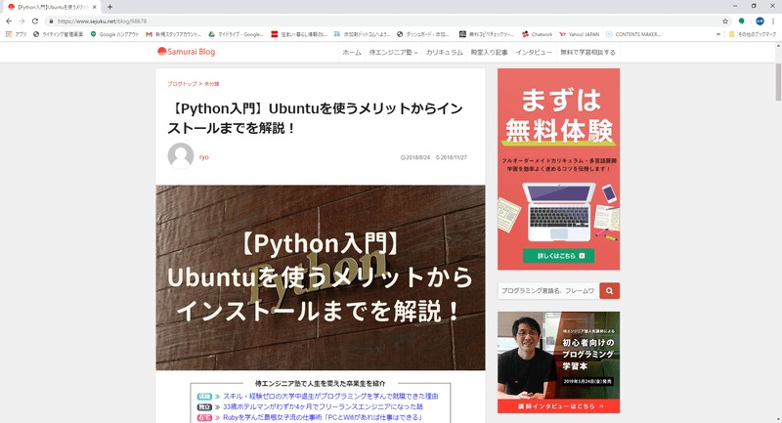
Task: Open ライティング管理画面 bookmark
Action: click(59, 34)
